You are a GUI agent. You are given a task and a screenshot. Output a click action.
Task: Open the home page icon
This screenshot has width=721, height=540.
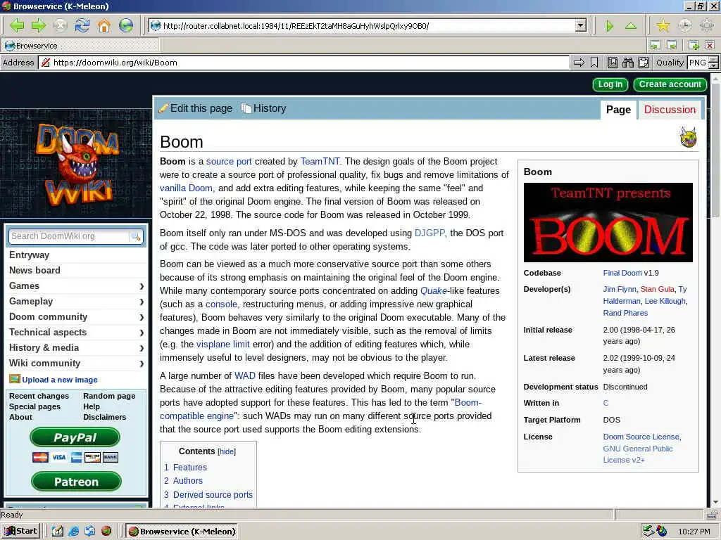[104, 26]
